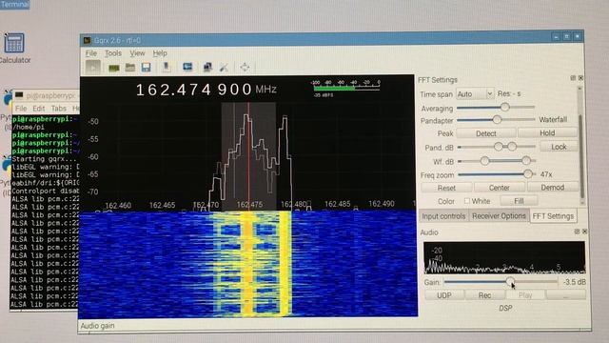Undock the FFT Settings panel

pos(573,78)
